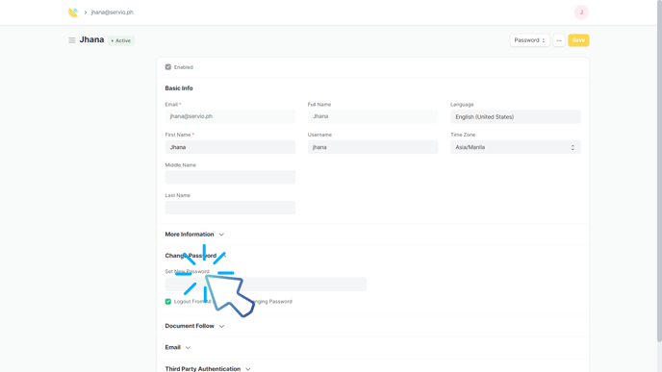Click the Last Name input field
Image resolution: width=662 pixels, height=372 pixels.
pyautogui.click(x=230, y=208)
